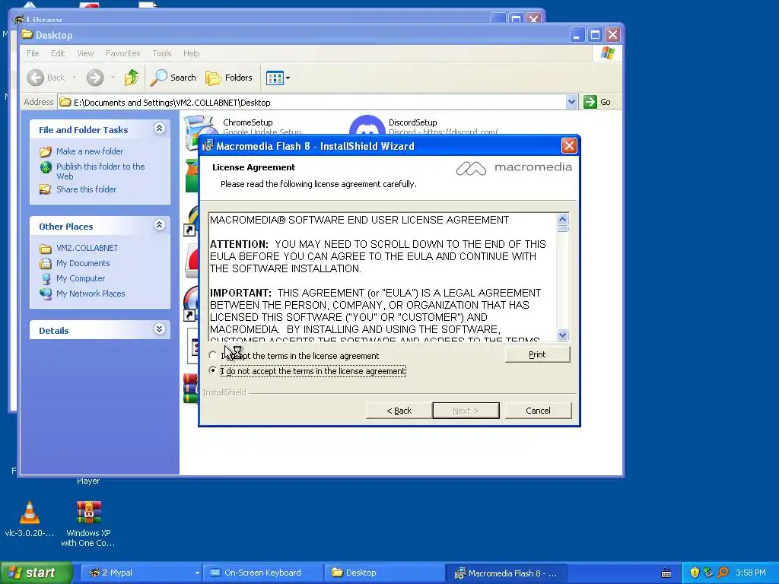This screenshot has height=584, width=779.
Task: Close the Library window behind
Action: (534, 18)
